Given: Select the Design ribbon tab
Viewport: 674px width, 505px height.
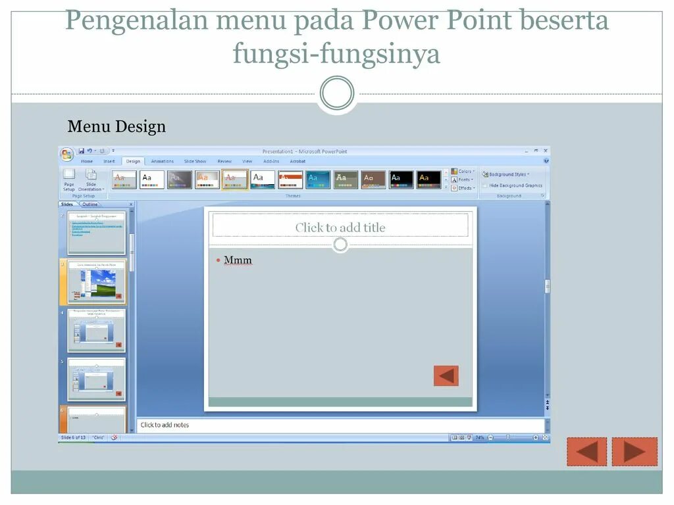Looking at the screenshot, I should (x=133, y=162).
